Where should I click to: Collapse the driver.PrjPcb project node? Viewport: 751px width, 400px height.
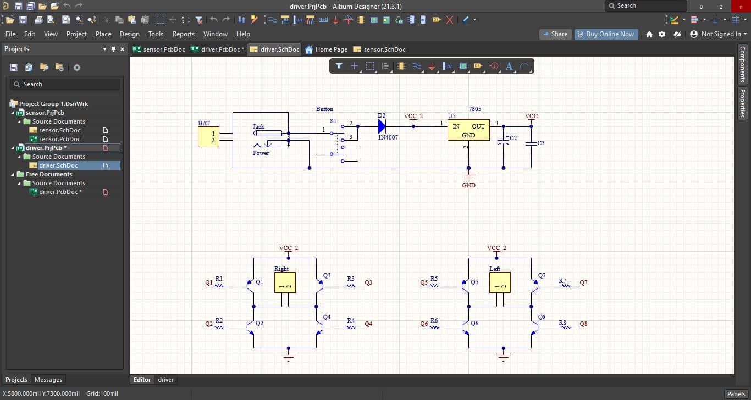pos(13,148)
